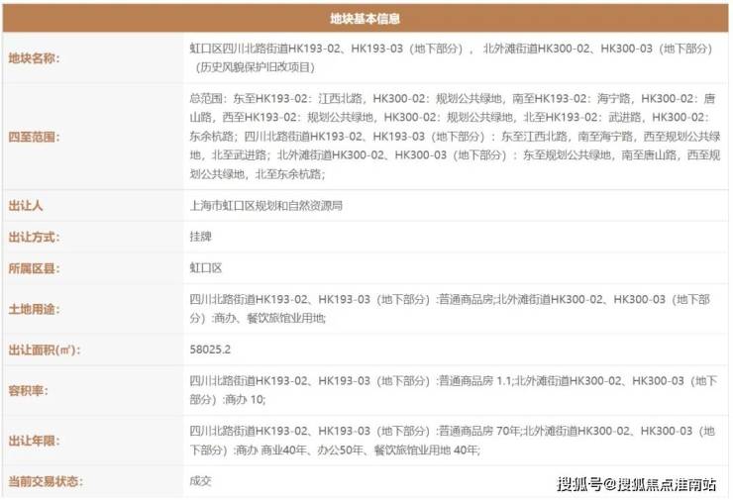
Task: Select the status value '成交'
Action: [x=200, y=481]
